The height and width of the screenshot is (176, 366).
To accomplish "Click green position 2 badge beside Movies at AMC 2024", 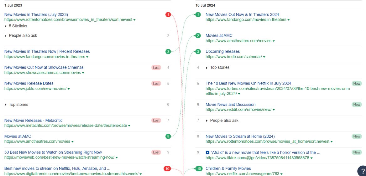I will pos(198,36).
